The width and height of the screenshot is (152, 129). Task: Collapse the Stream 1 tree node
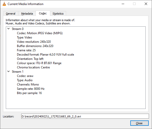click(9, 72)
